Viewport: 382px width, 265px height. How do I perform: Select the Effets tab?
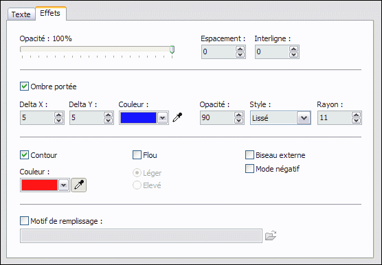point(50,13)
